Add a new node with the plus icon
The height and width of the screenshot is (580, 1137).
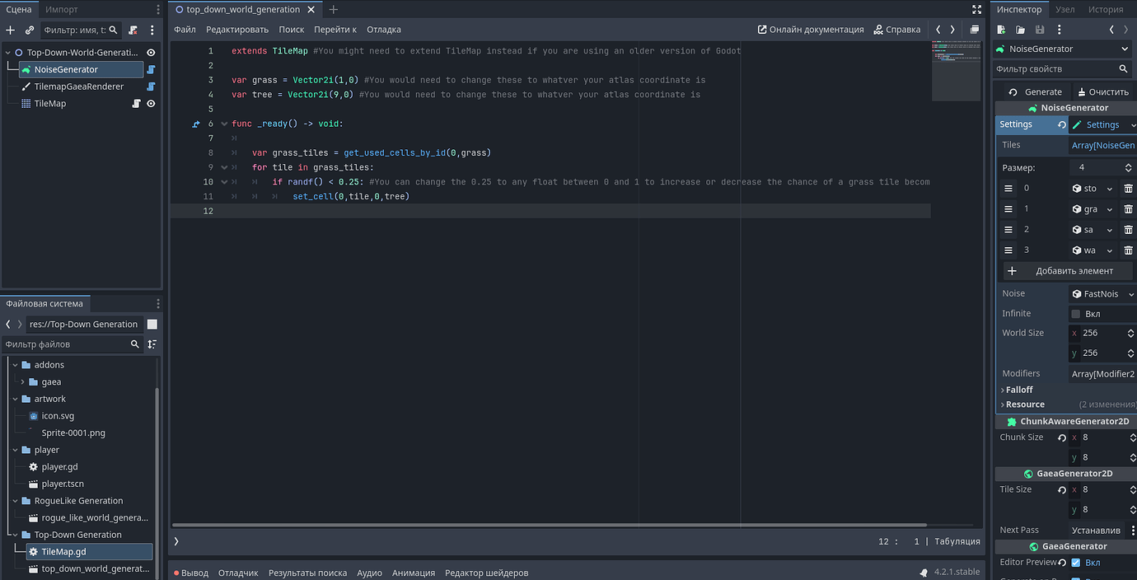click(10, 30)
